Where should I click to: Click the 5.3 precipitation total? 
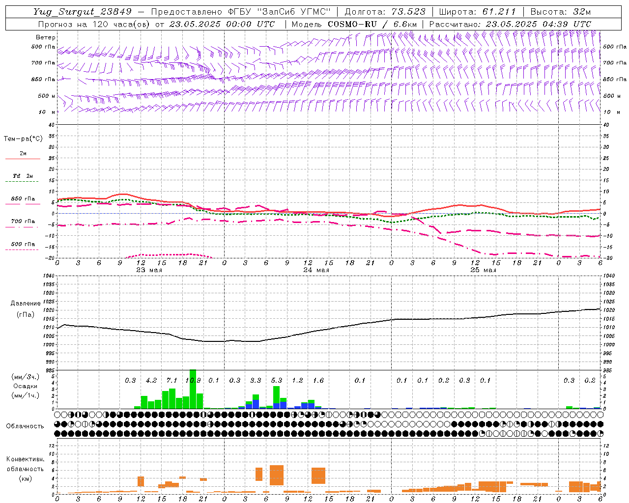[x=276, y=380]
